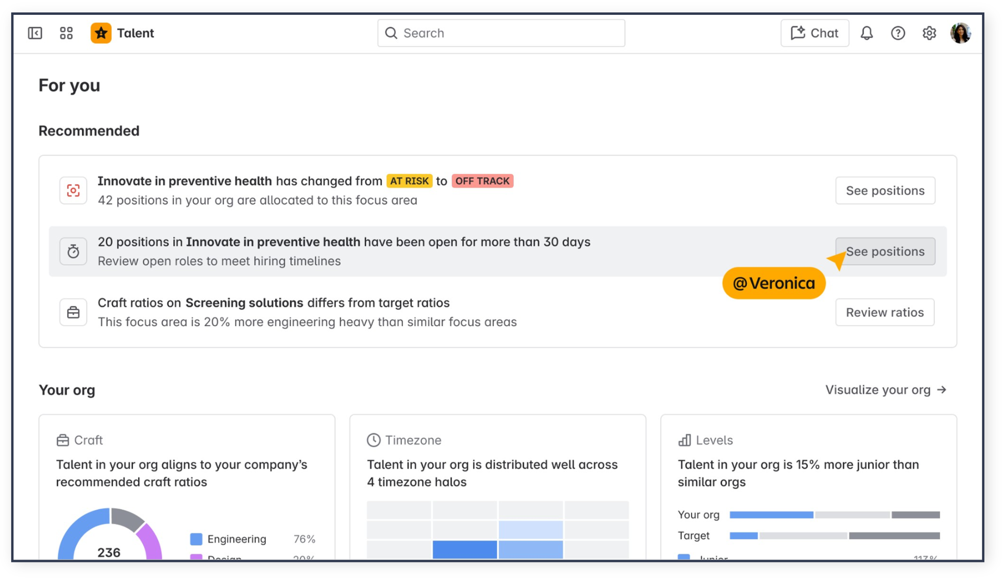Open the user profile avatar
Viewport: 1002px width, 578px height.
960,33
